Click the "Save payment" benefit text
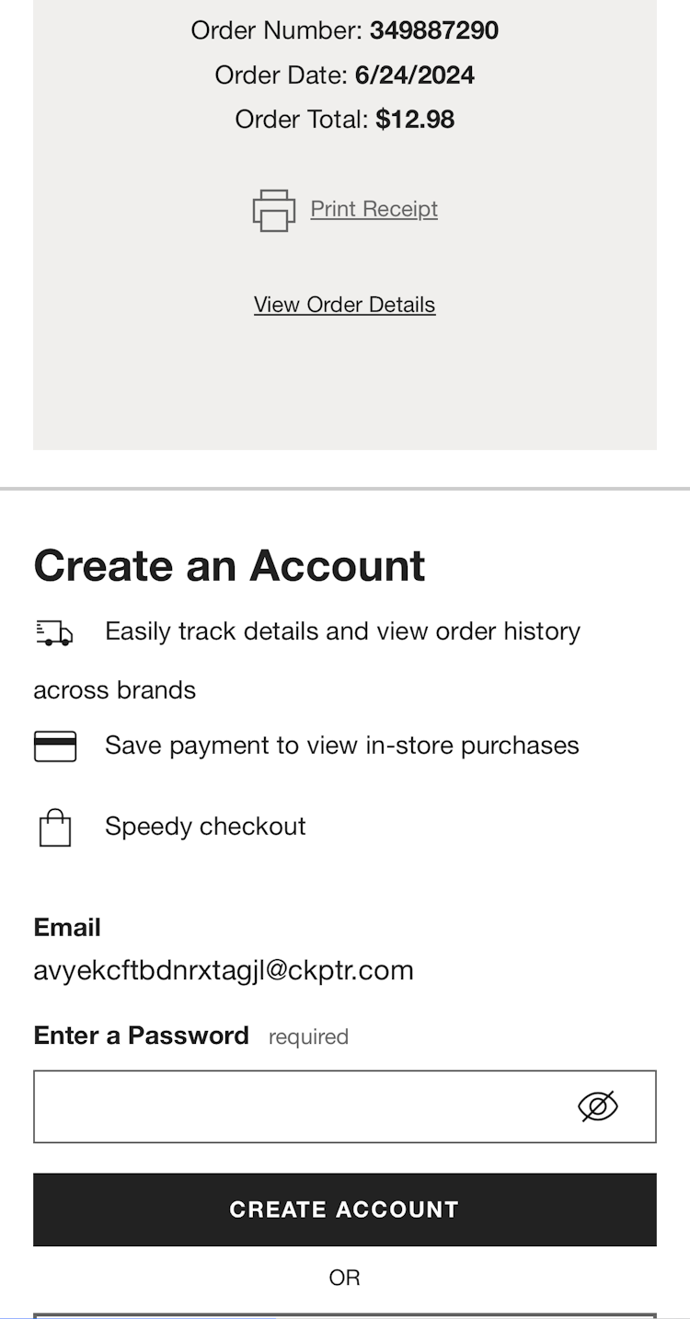This screenshot has height=1319, width=690. [342, 746]
